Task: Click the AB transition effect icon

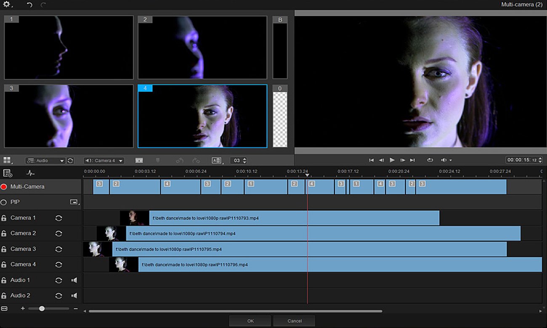Action: 216,160
